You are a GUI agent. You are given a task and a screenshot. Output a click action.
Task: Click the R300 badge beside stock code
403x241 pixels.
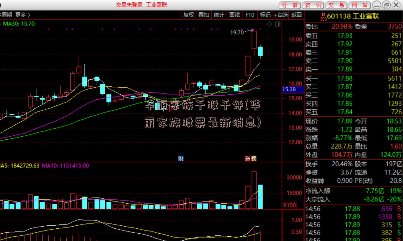coord(323,17)
